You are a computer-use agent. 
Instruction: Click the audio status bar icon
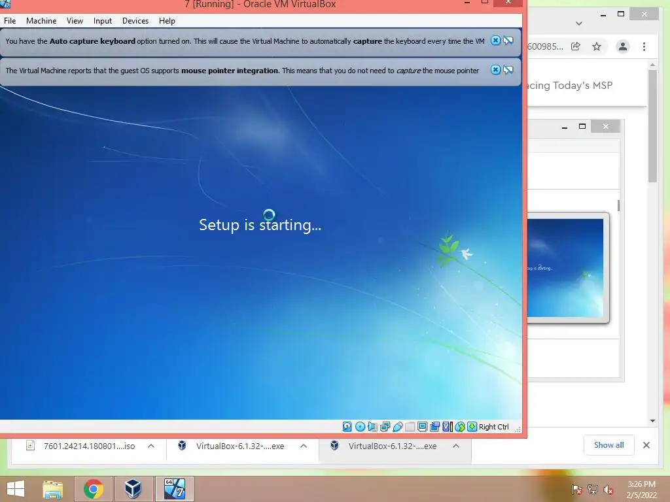pos(372,426)
